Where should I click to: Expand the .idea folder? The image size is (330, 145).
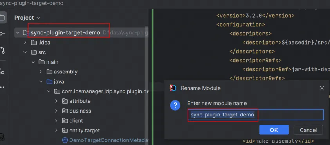(25, 43)
